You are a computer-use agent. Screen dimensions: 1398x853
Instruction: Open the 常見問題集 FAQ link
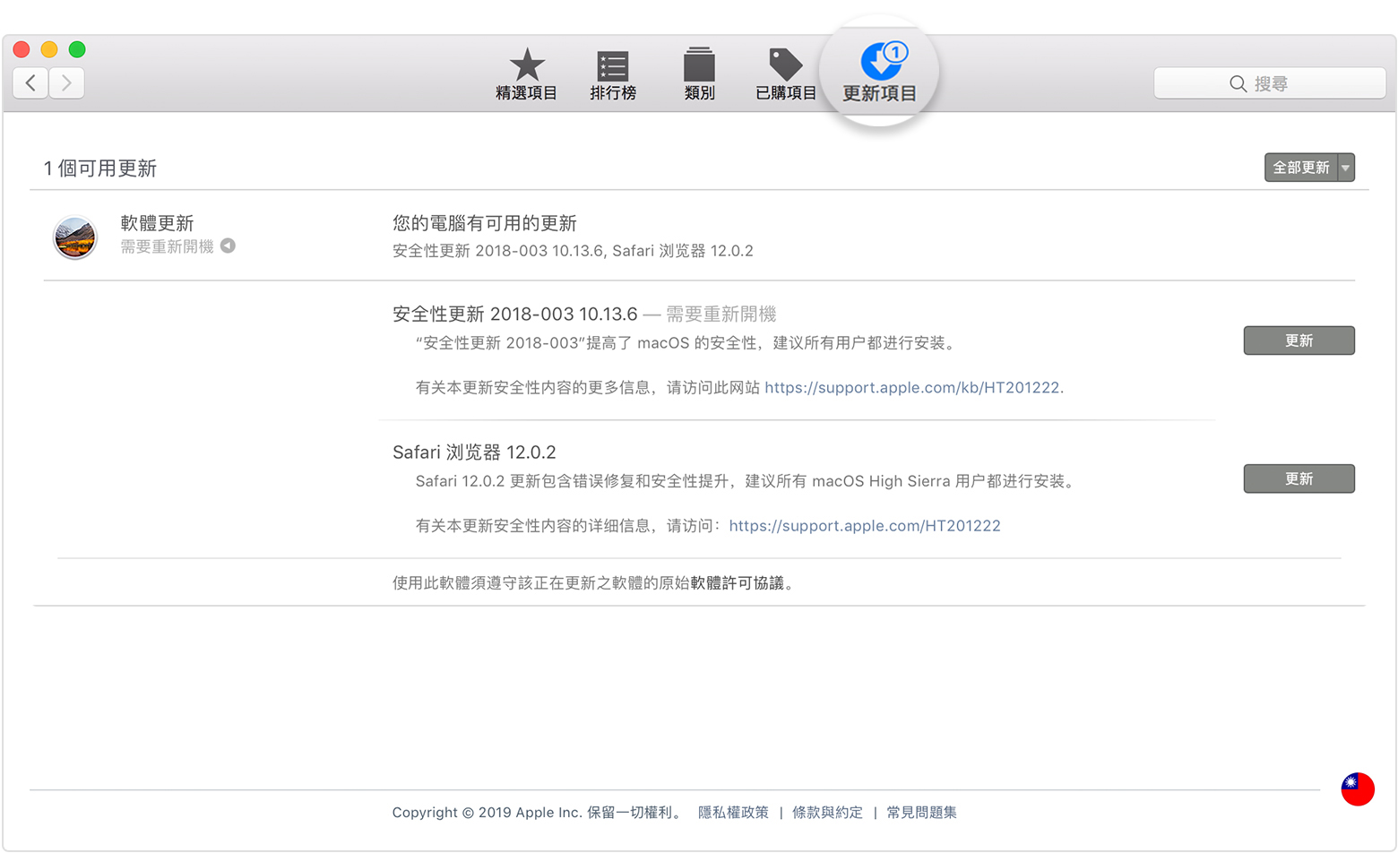click(x=921, y=812)
